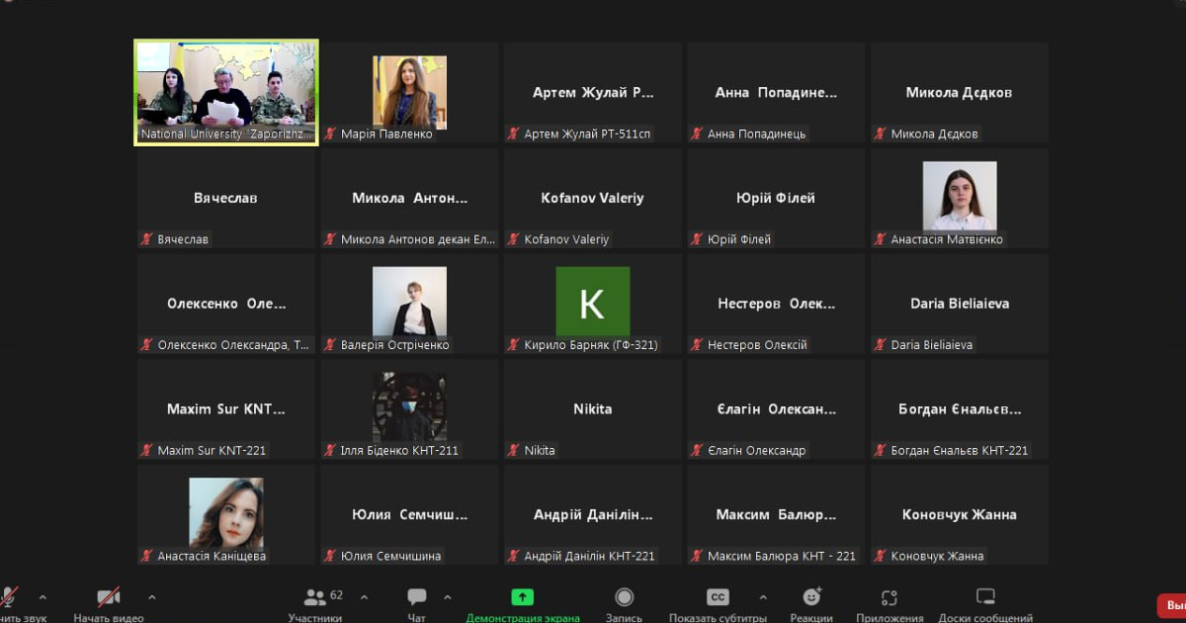
Task: Expand subtitle options arrow beside CC
Action: [762, 597]
